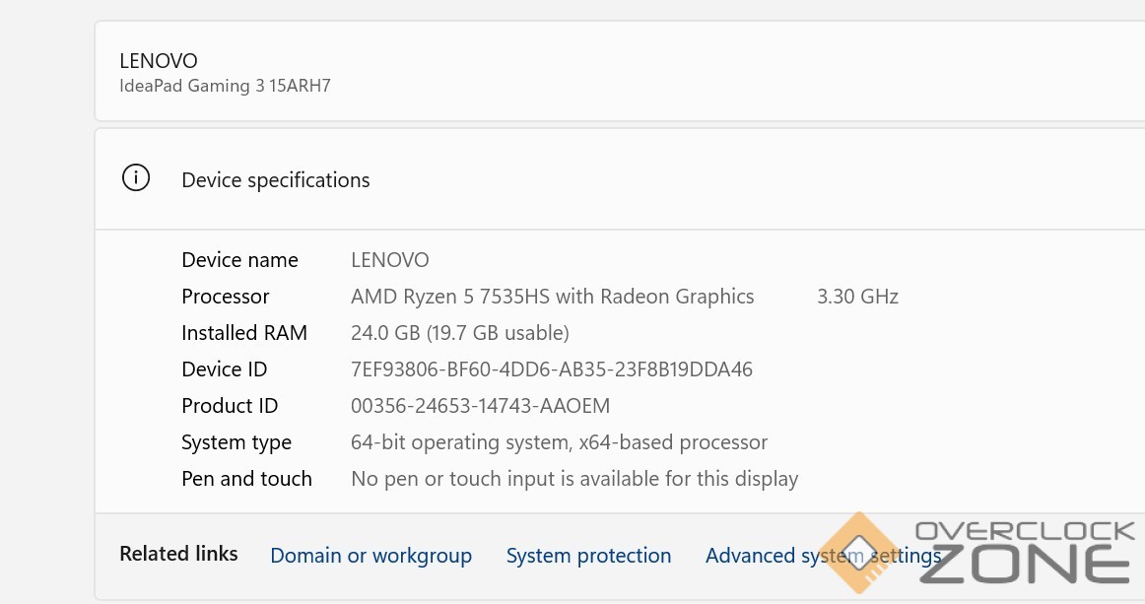
Task: Select the IdeaPad Gaming 3 15ARH7 model text
Action: (225, 86)
